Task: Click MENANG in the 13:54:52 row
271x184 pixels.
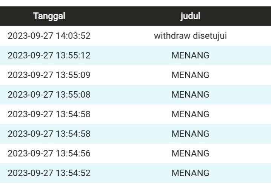Action: coord(190,173)
